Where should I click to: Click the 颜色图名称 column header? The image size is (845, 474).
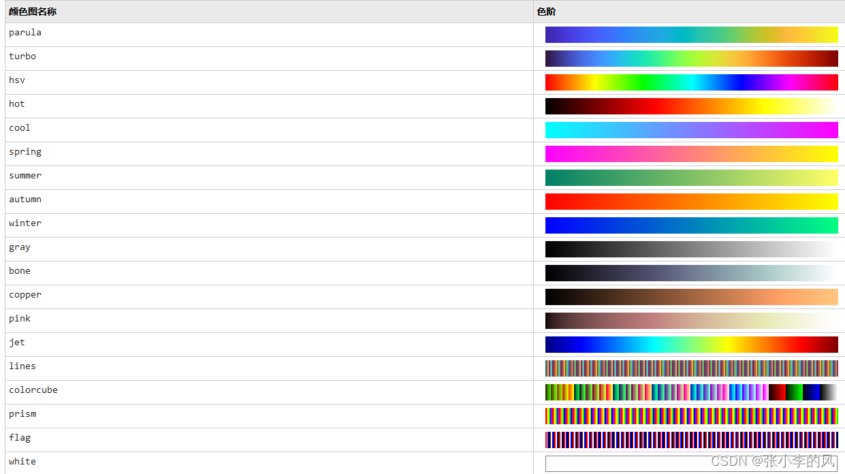[x=31, y=12]
